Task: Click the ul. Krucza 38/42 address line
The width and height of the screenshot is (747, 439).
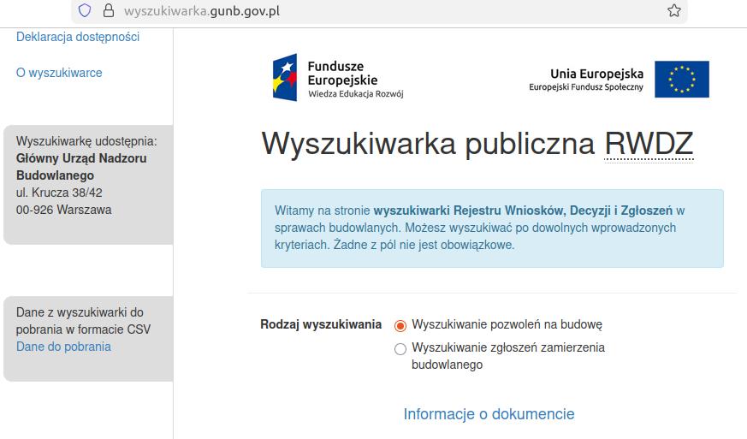Action: click(59, 193)
